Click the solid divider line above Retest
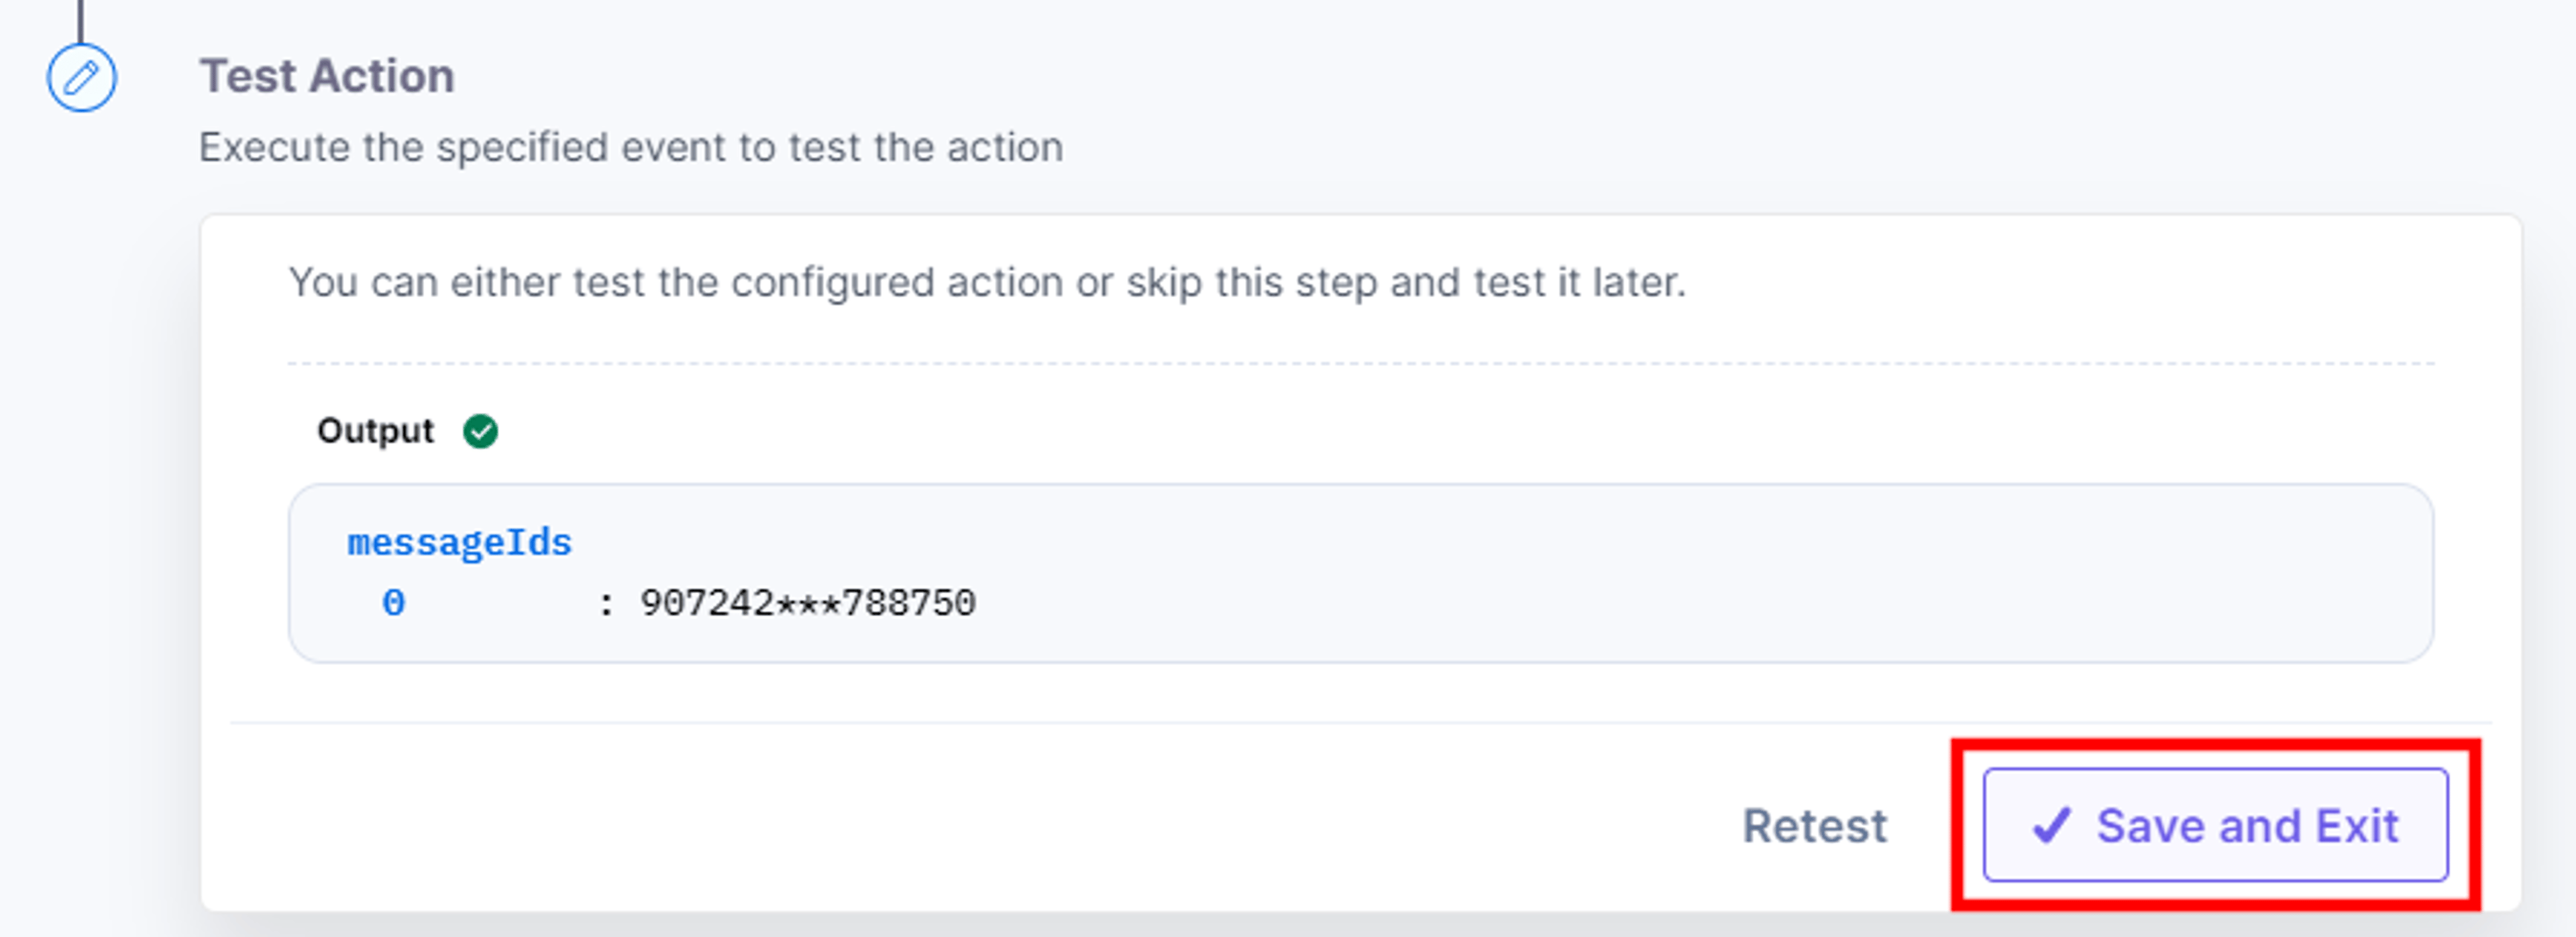2576x937 pixels. [1360, 723]
